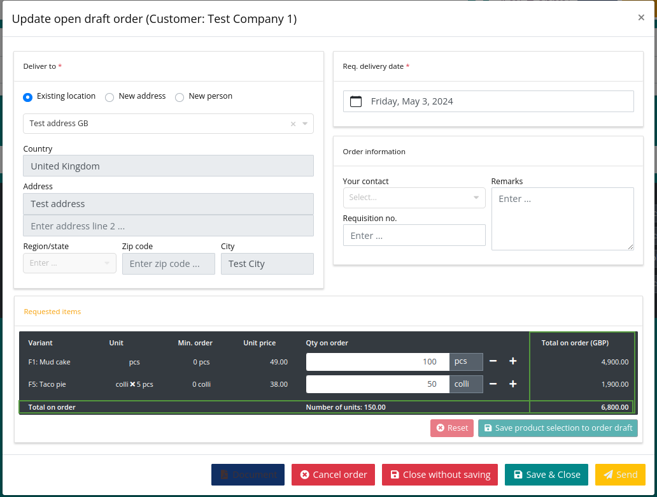Clear the selected "Test address GB" using the x icon
The width and height of the screenshot is (657, 497).
(292, 124)
